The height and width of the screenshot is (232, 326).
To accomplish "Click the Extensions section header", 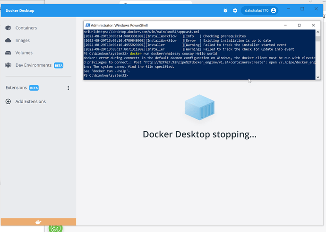I will (x=17, y=88).
